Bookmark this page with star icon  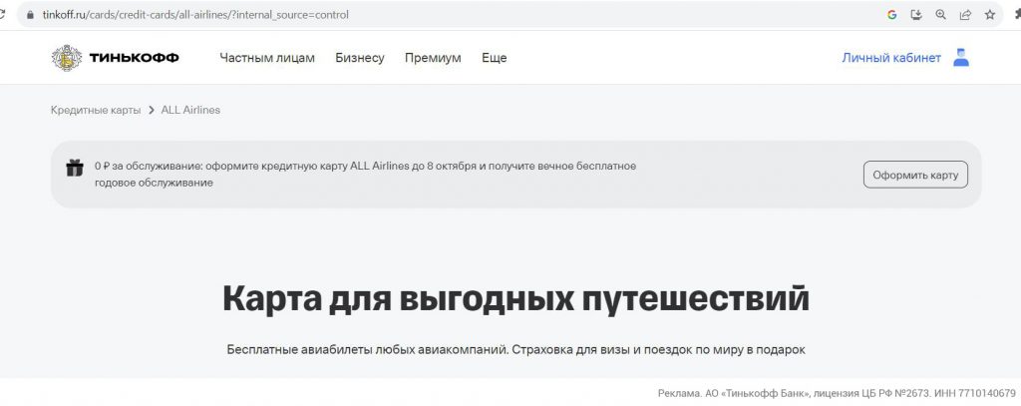coord(990,14)
